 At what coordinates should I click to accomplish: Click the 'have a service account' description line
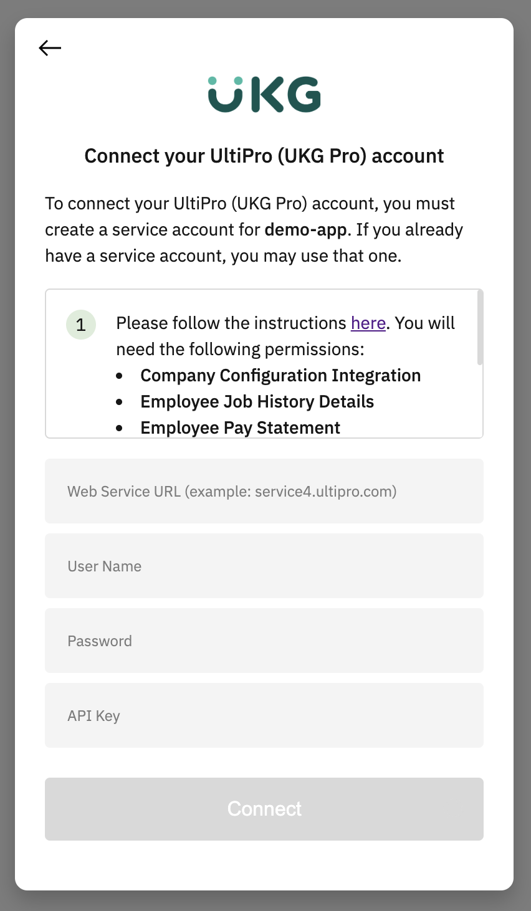coord(223,255)
